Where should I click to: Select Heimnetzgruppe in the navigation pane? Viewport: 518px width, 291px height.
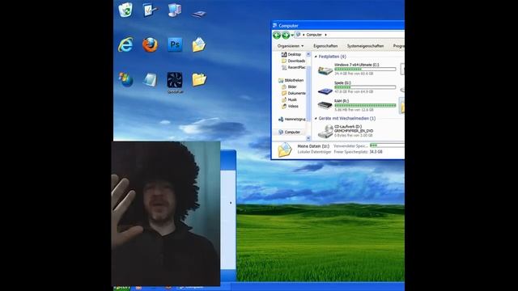pos(292,119)
